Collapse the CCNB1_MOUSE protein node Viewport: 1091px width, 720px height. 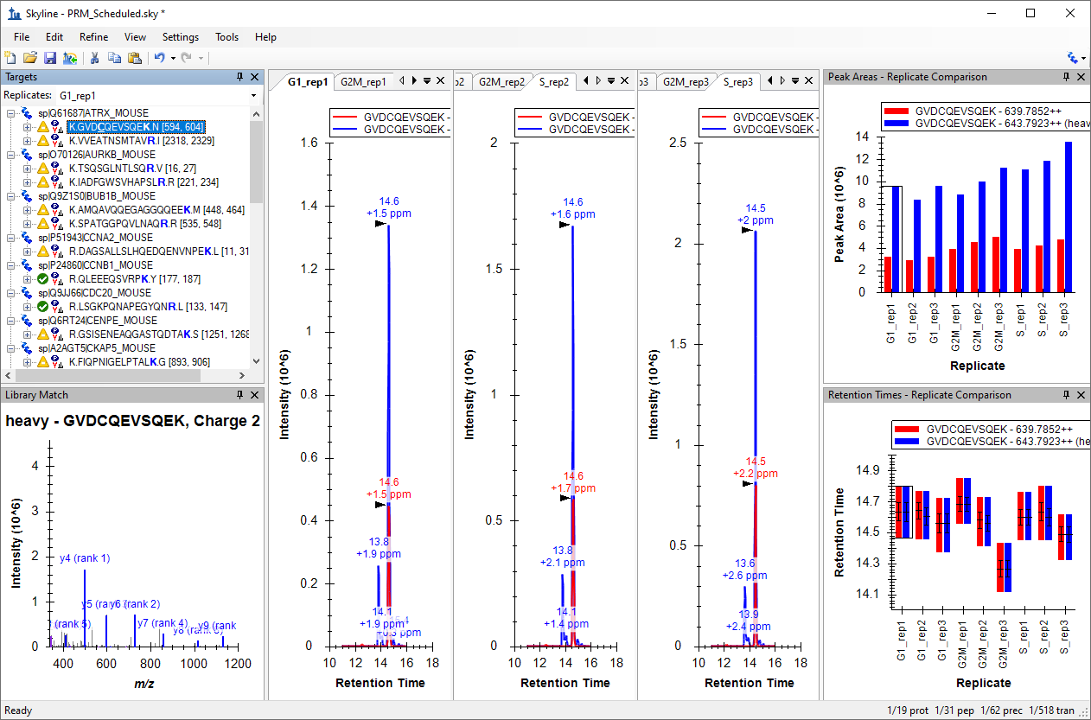tap(10, 265)
